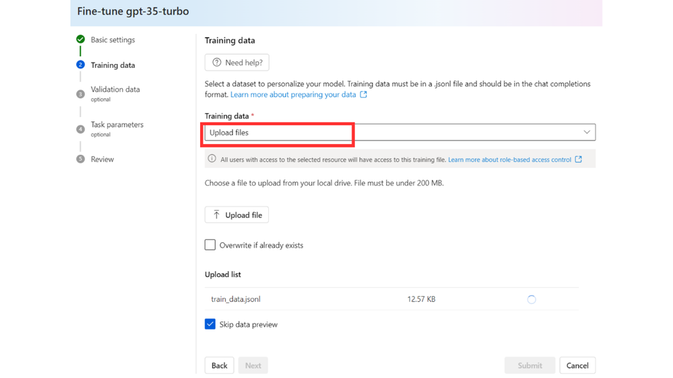Cancel the fine-tune wizard
673x378 pixels.
(x=577, y=365)
